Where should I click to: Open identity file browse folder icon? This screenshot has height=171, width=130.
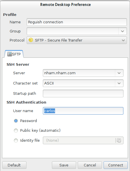pos(119,140)
